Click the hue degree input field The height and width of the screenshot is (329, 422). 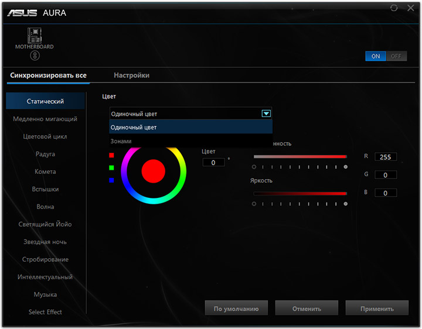[x=214, y=162]
